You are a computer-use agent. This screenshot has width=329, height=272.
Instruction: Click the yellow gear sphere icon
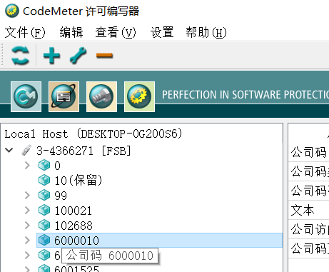click(x=139, y=96)
